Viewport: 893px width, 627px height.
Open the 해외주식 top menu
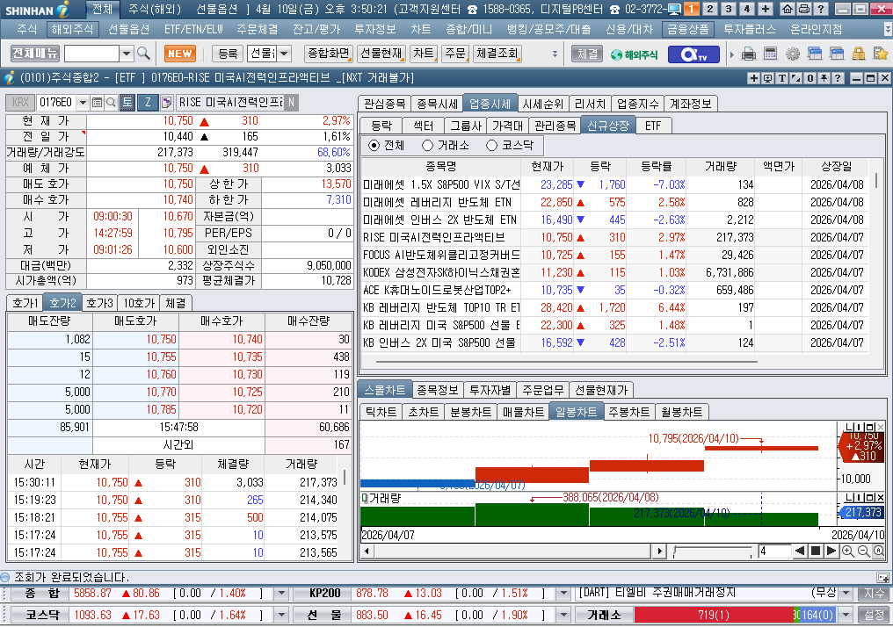[x=71, y=30]
